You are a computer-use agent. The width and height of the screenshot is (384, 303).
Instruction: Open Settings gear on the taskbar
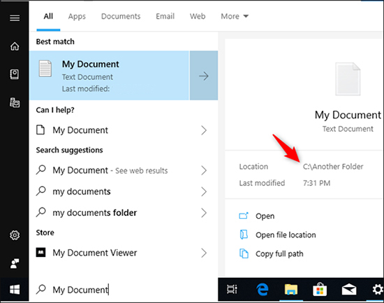378,290
